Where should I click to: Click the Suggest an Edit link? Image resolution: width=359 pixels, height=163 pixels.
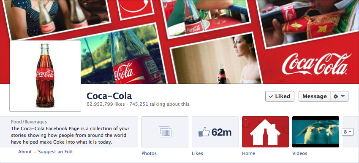pyautogui.click(x=55, y=152)
